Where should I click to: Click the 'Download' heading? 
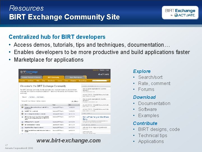tap(144, 97)
